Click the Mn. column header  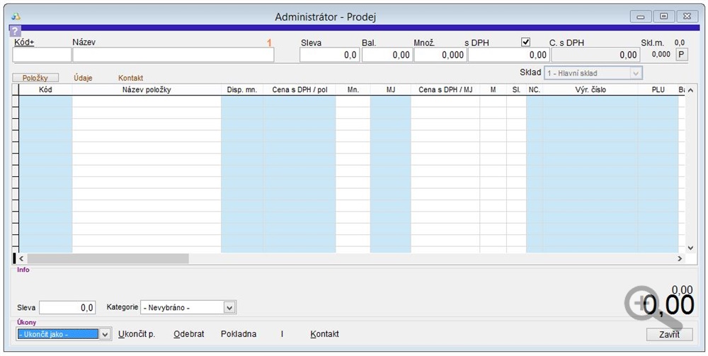(x=353, y=90)
